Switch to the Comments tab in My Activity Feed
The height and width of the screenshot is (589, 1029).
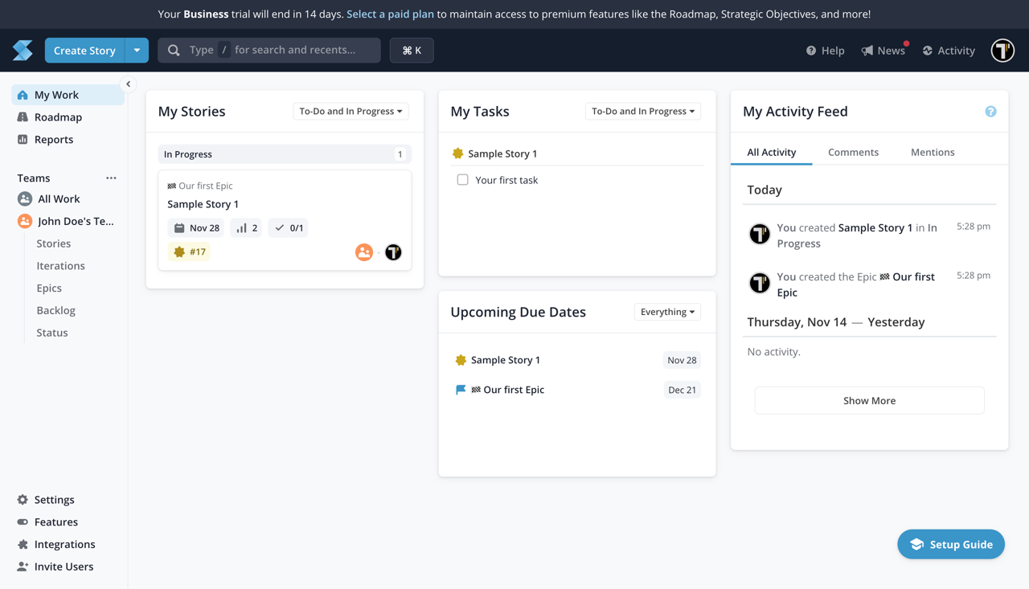tap(853, 152)
